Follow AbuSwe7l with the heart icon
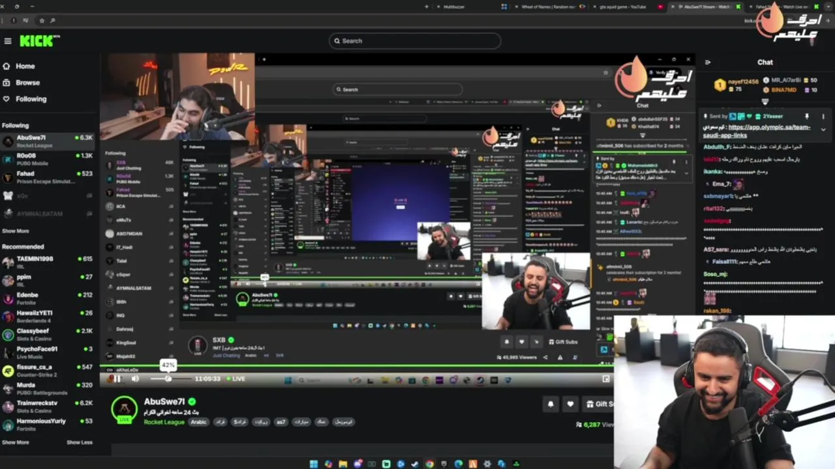This screenshot has width=835, height=469. [x=570, y=404]
